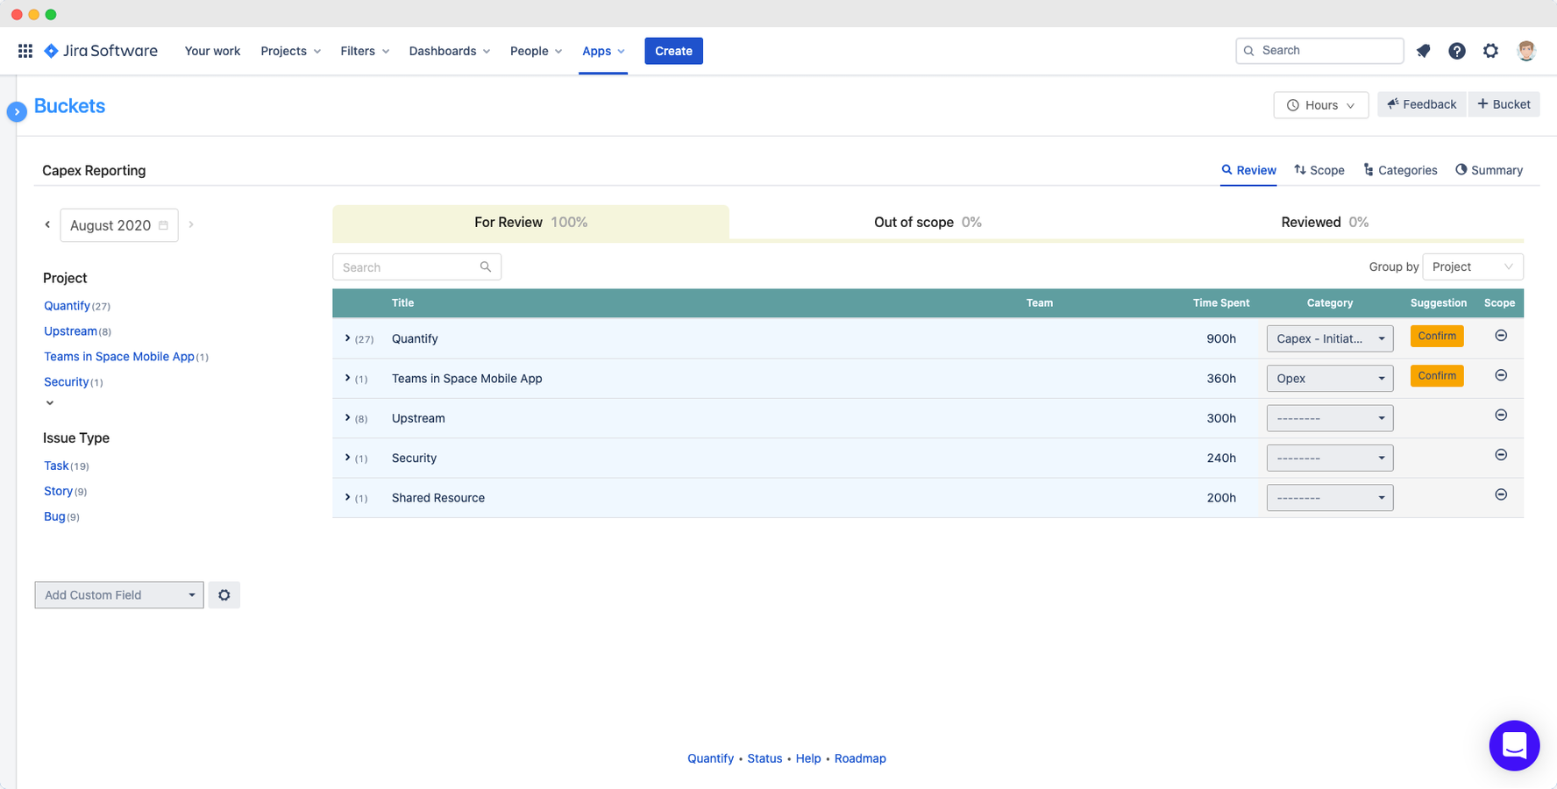
Task: Open the Jira settings gear icon
Action: point(1490,51)
